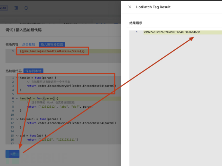The image size is (222, 166).
Task: Click 保存到本地 save button
Action: (33, 71)
